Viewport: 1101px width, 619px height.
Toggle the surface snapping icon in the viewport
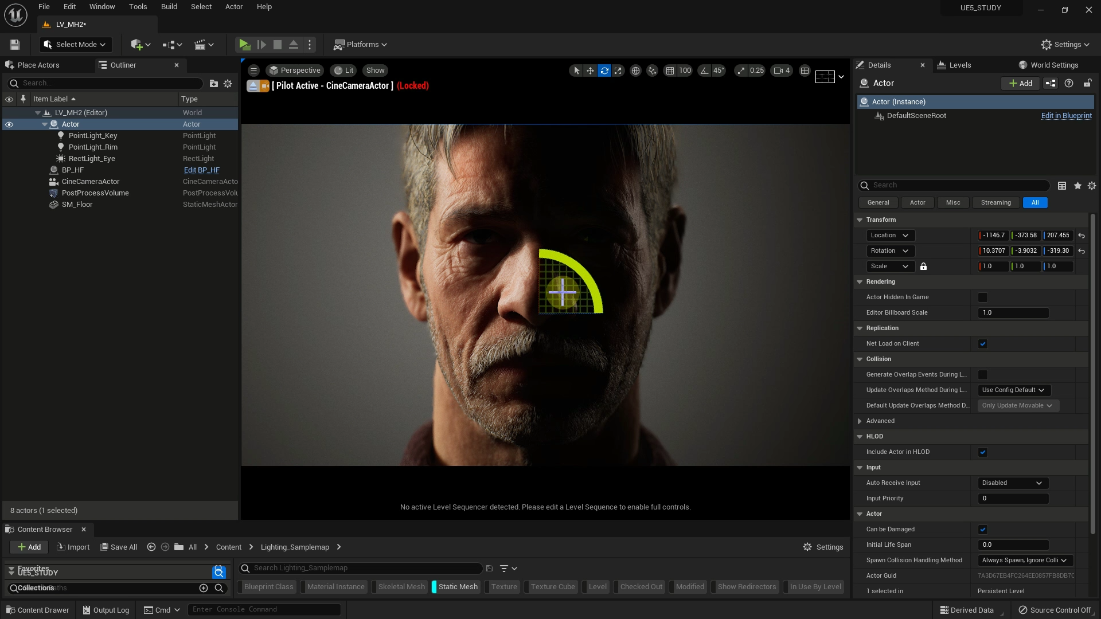pos(652,70)
